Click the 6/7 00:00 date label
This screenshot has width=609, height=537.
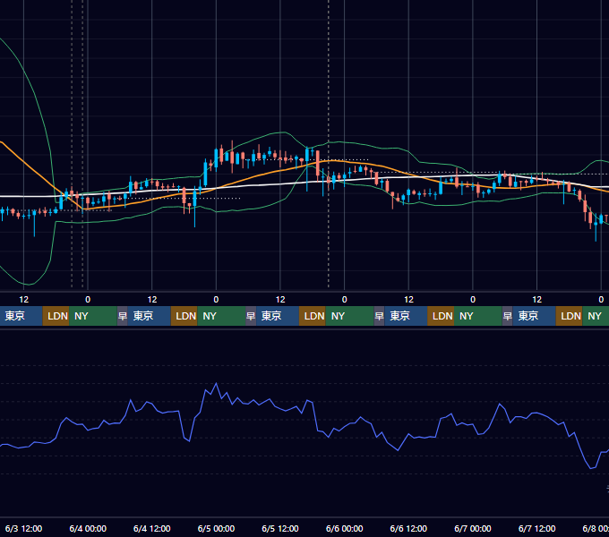473,528
